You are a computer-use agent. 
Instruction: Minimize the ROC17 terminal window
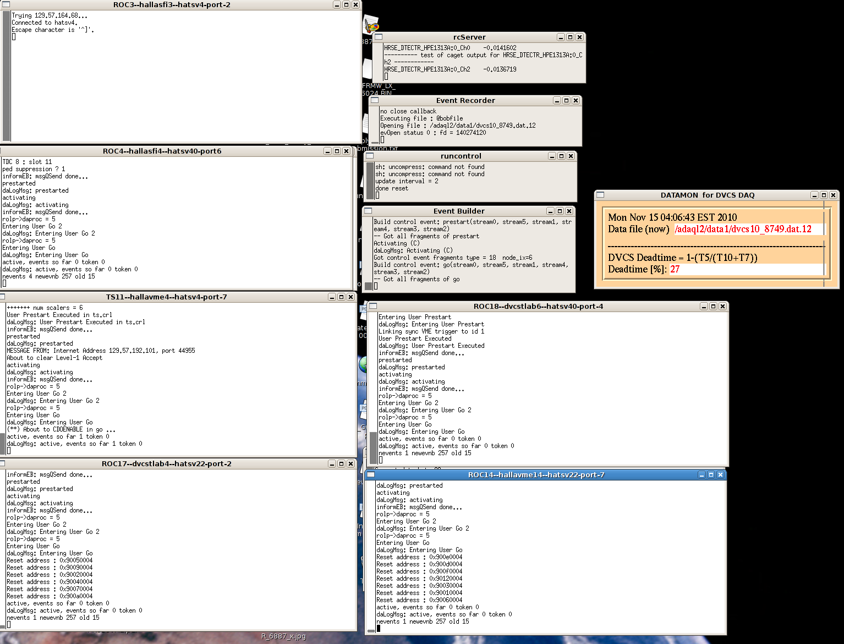[332, 463]
